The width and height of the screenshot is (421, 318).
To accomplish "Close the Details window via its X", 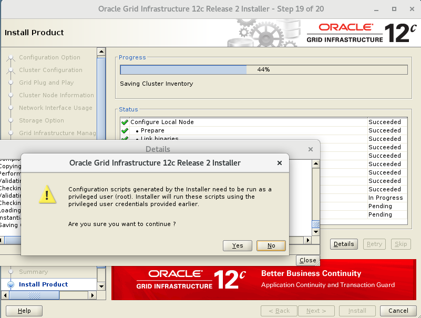I will [x=311, y=149].
